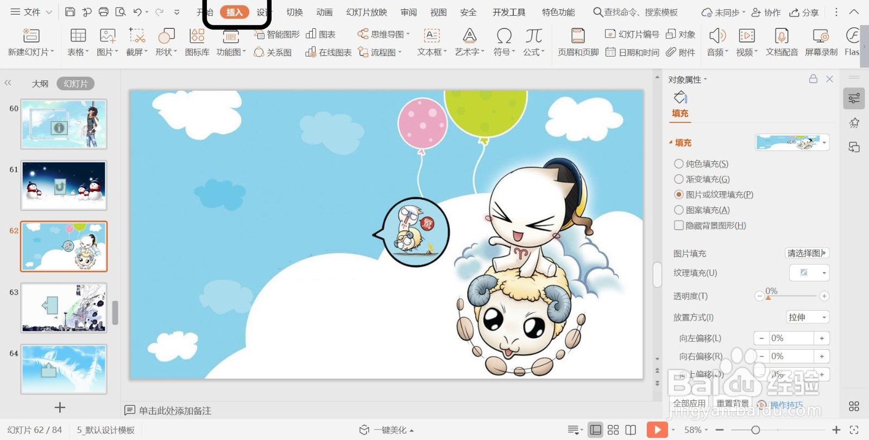869x440 pixels.
Task: Click the Save icon in quick access toolbar
Action: (70, 12)
